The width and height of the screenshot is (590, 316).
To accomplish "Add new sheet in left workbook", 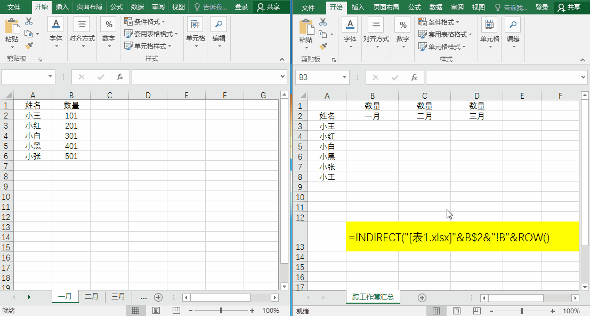I will pos(158,297).
